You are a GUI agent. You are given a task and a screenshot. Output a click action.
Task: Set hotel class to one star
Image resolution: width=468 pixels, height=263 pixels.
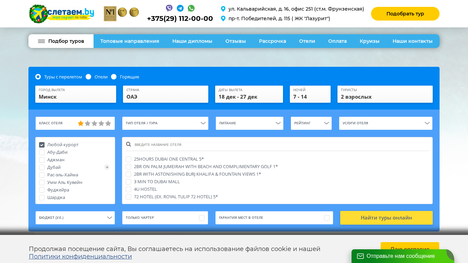(81, 123)
